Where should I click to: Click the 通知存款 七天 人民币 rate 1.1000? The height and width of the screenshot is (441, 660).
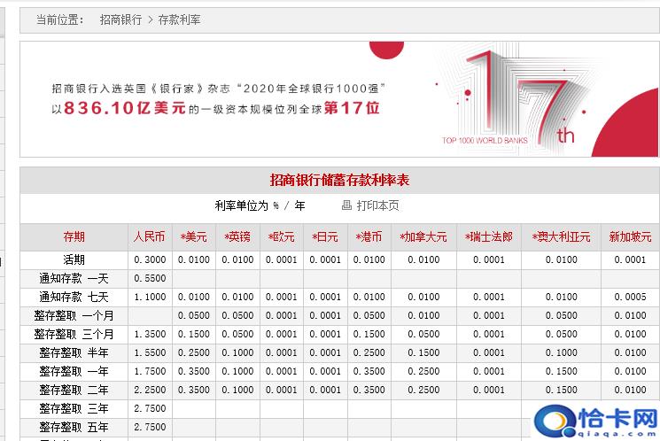coord(150,297)
